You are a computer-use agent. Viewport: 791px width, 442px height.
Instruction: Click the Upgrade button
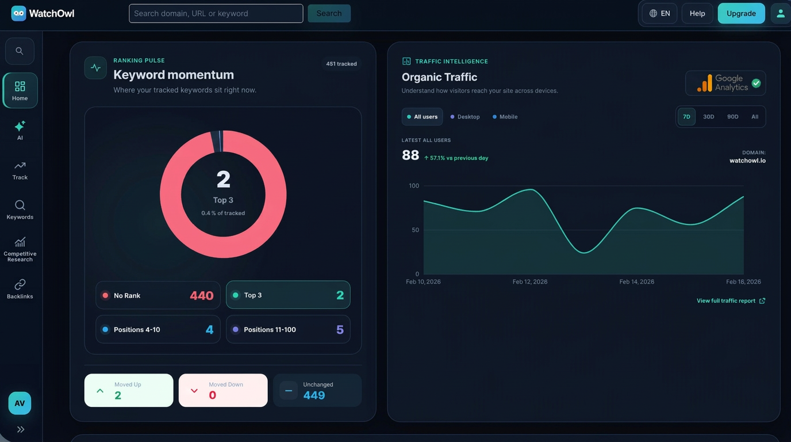741,13
